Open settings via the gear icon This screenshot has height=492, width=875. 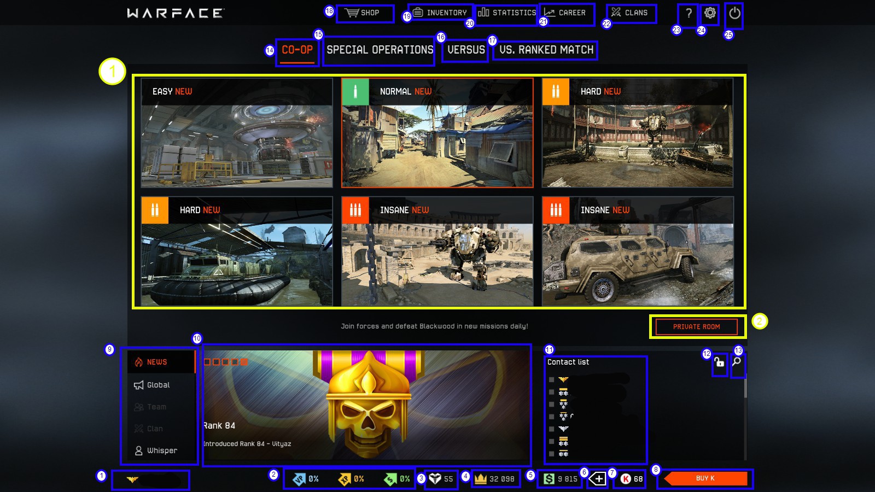[710, 13]
